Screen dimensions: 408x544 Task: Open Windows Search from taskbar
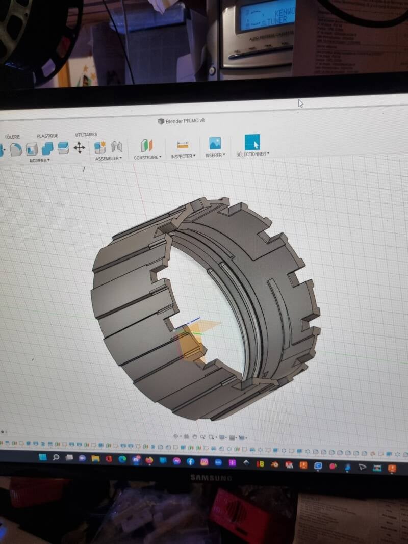tap(56, 457)
